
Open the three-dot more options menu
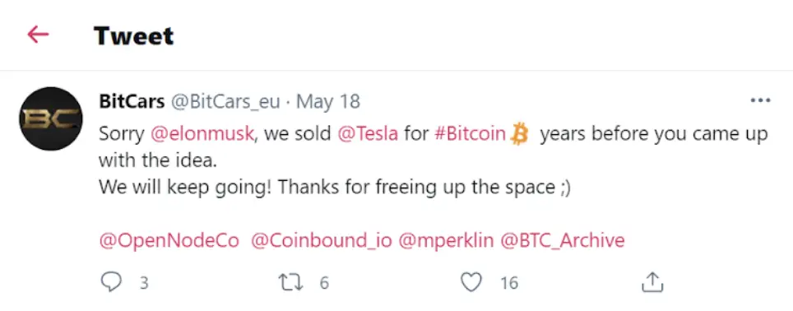coord(760,101)
